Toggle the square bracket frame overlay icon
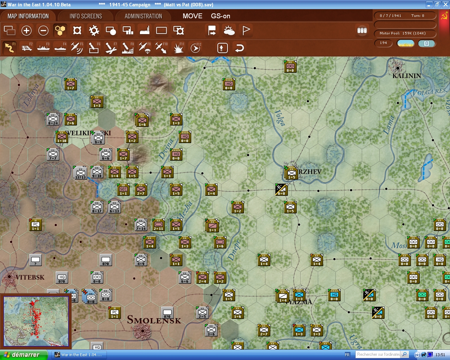 click(77, 31)
